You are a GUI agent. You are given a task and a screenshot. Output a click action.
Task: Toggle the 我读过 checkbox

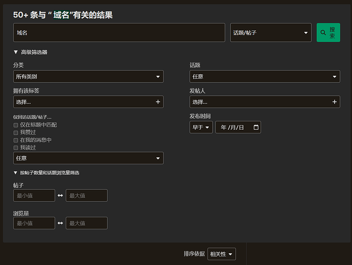tap(16, 148)
